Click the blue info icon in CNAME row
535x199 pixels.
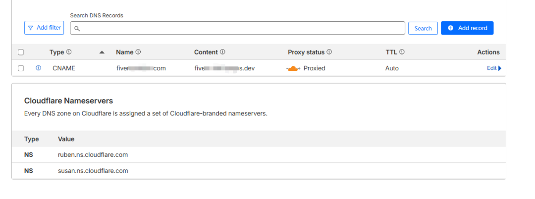click(38, 68)
